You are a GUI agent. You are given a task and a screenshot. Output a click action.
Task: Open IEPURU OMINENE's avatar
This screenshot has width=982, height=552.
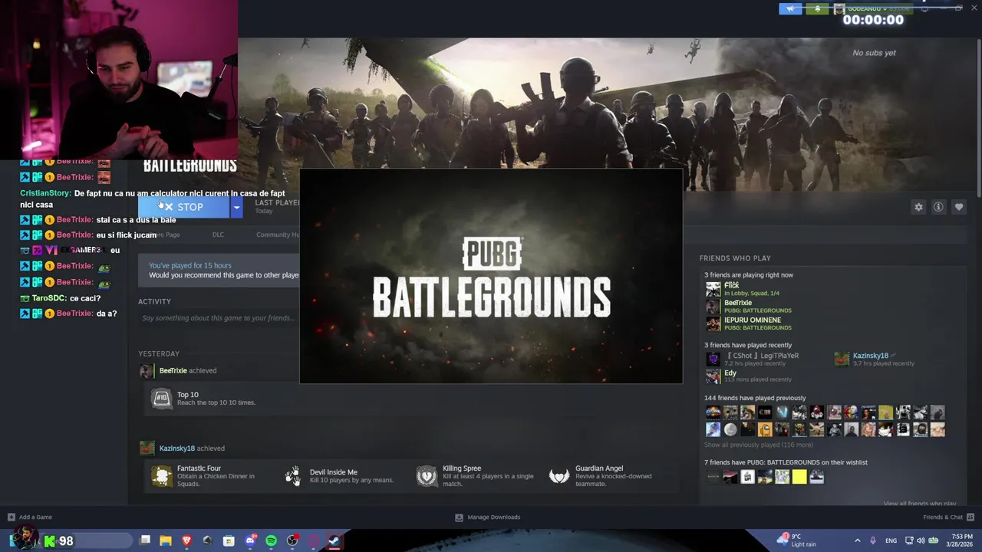point(713,324)
